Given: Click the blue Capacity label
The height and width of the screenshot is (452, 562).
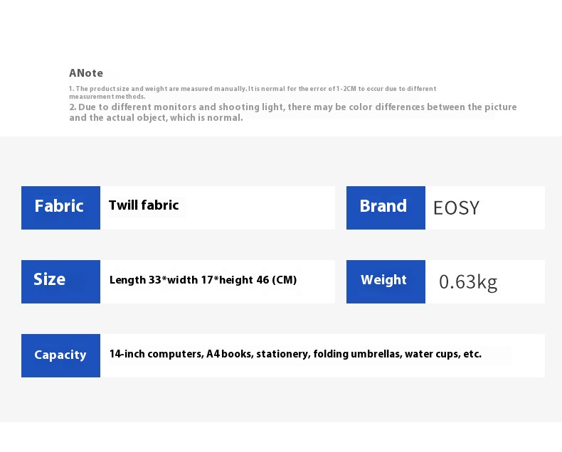Looking at the screenshot, I should click(60, 355).
